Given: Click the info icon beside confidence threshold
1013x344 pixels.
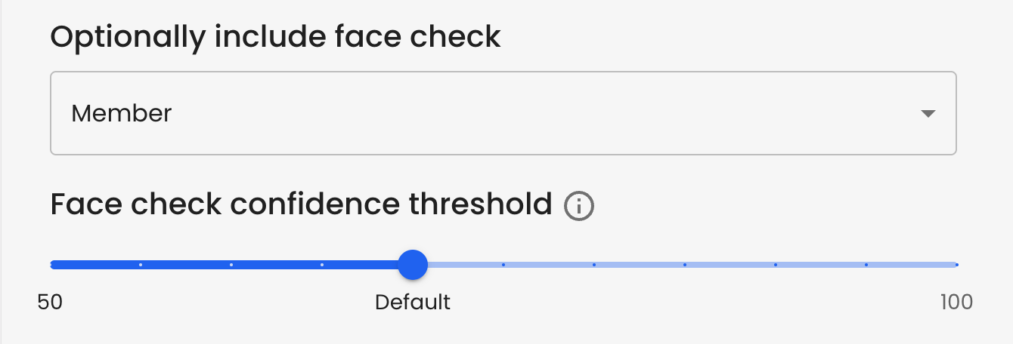Looking at the screenshot, I should 579,205.
